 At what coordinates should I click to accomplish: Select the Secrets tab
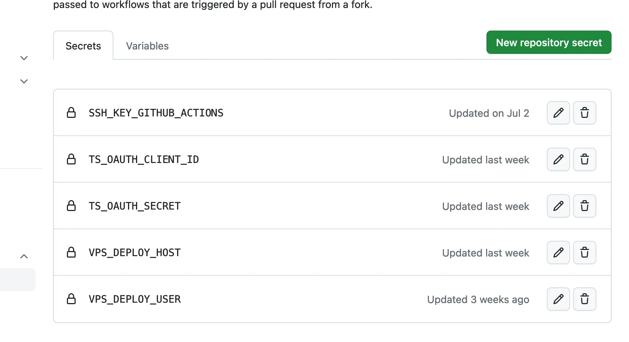point(83,46)
